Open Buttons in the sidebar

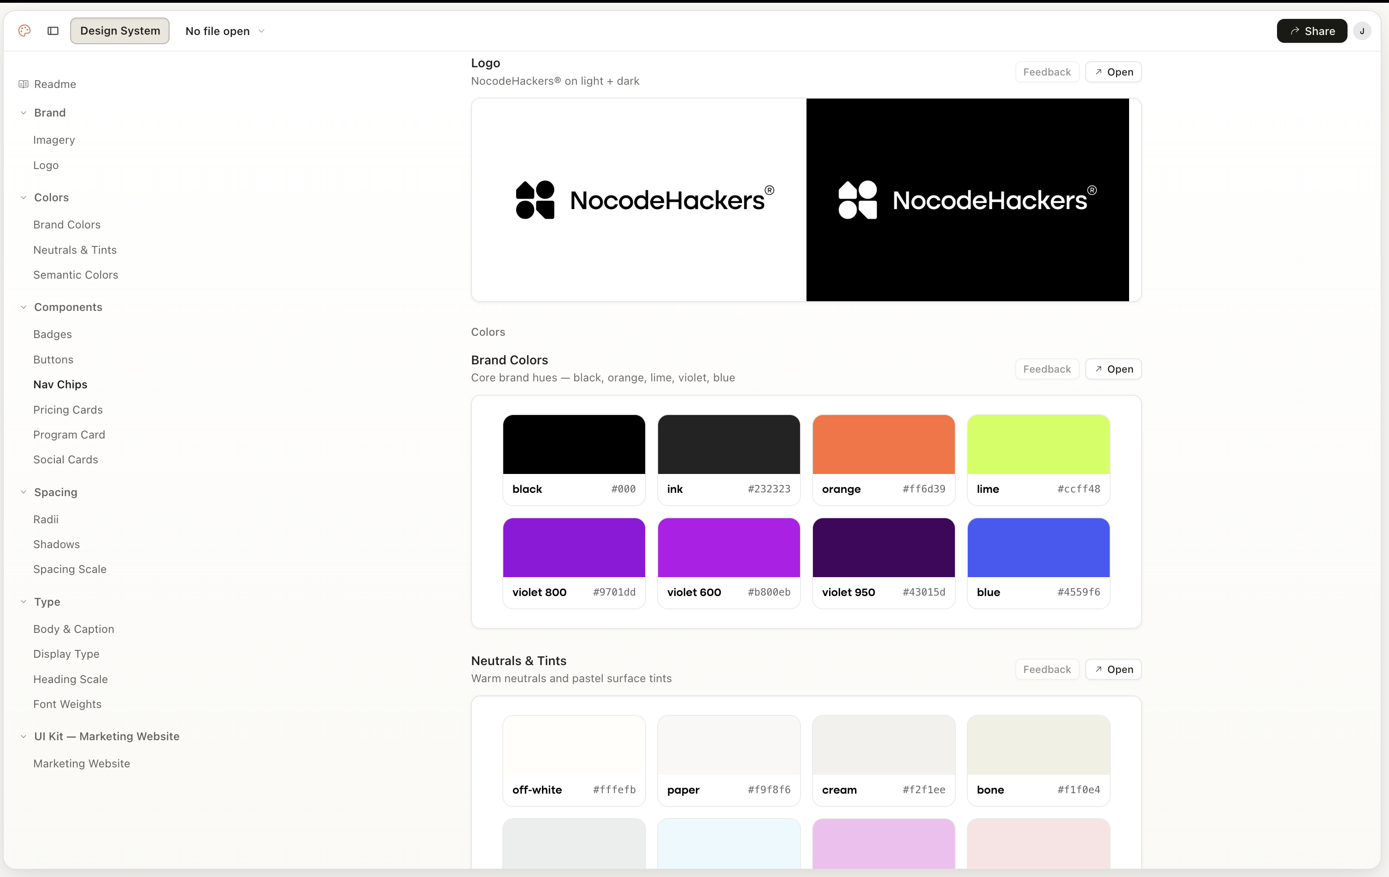pyautogui.click(x=53, y=360)
